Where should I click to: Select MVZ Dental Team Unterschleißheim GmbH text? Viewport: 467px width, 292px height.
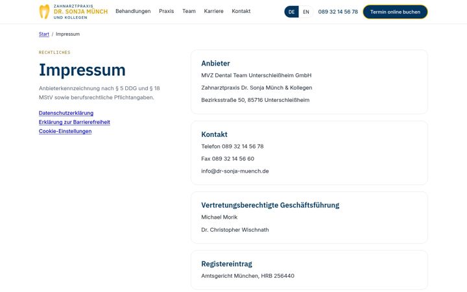256,75
